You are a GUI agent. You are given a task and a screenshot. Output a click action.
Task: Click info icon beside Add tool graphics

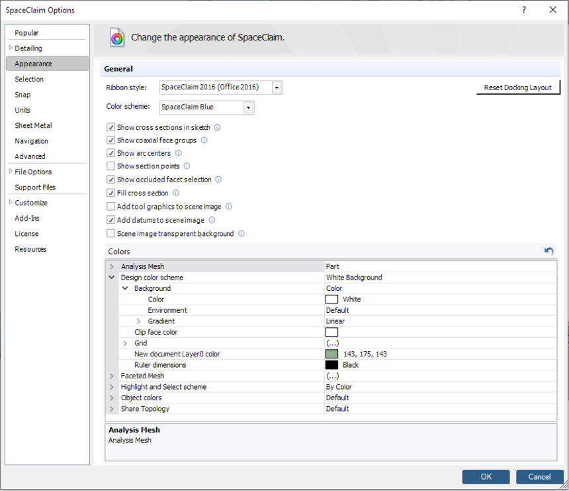(229, 207)
